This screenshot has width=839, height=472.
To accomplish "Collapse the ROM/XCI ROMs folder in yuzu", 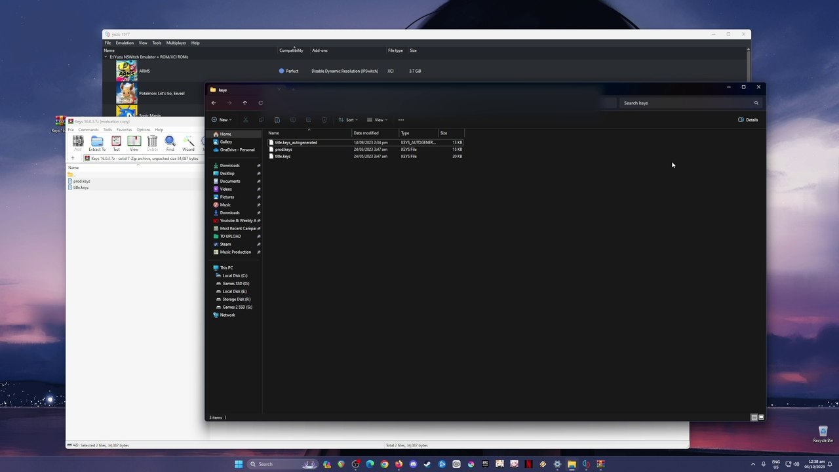I will point(106,57).
